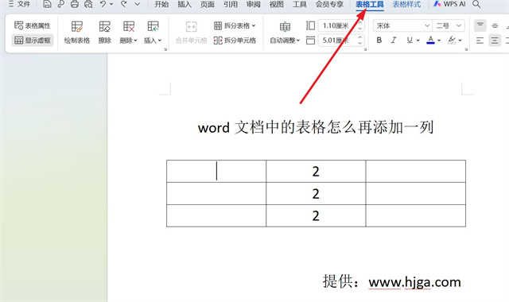The width and height of the screenshot is (509, 302).
Task: Click the row height icon
Action: pos(310,25)
